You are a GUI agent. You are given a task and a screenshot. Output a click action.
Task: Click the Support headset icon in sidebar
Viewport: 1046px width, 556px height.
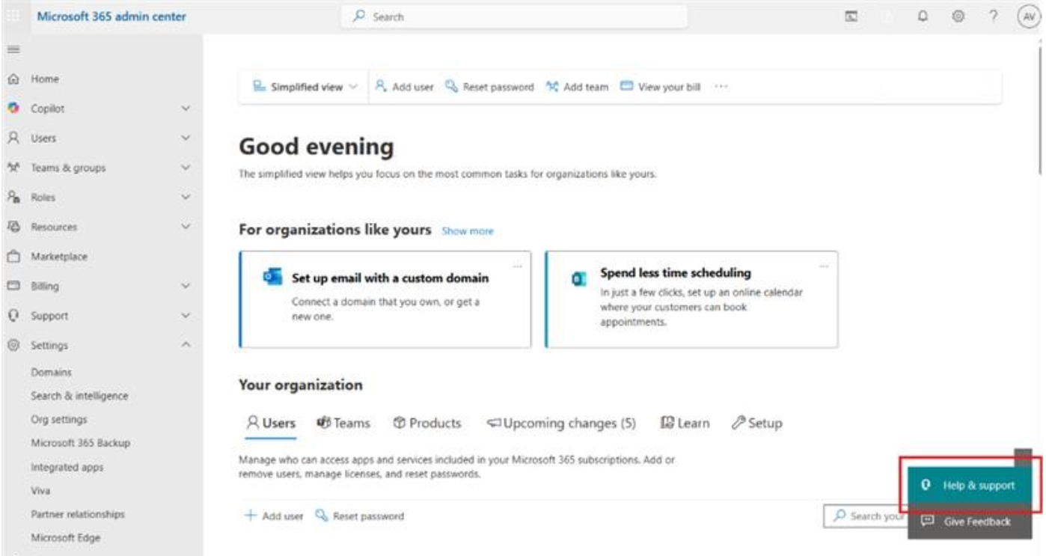13,316
